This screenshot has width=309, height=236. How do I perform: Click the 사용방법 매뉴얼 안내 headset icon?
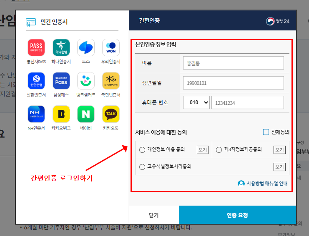[x=241, y=184]
